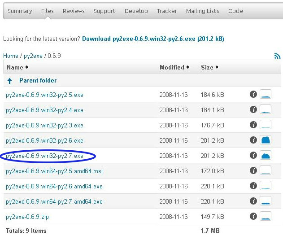Switch to the Summary tab
Image resolution: width=283 pixels, height=244 pixels.
tap(20, 11)
